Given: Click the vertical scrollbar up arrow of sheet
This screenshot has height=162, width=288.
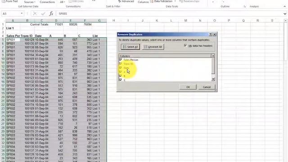Looking at the screenshot, I should pyautogui.click(x=286, y=21).
